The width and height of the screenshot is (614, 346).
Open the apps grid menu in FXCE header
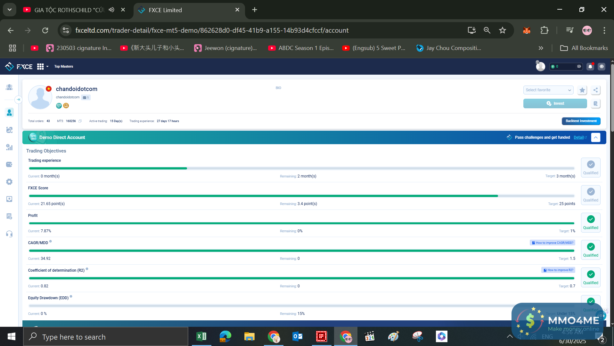click(x=40, y=66)
